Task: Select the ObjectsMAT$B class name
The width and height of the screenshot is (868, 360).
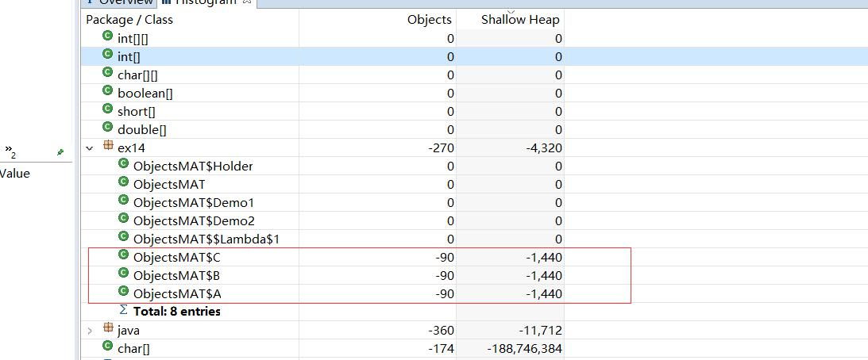Action: (178, 276)
